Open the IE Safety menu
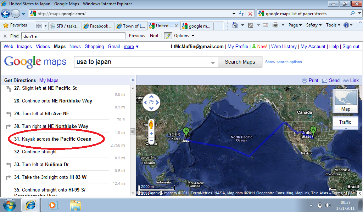 click(x=314, y=25)
